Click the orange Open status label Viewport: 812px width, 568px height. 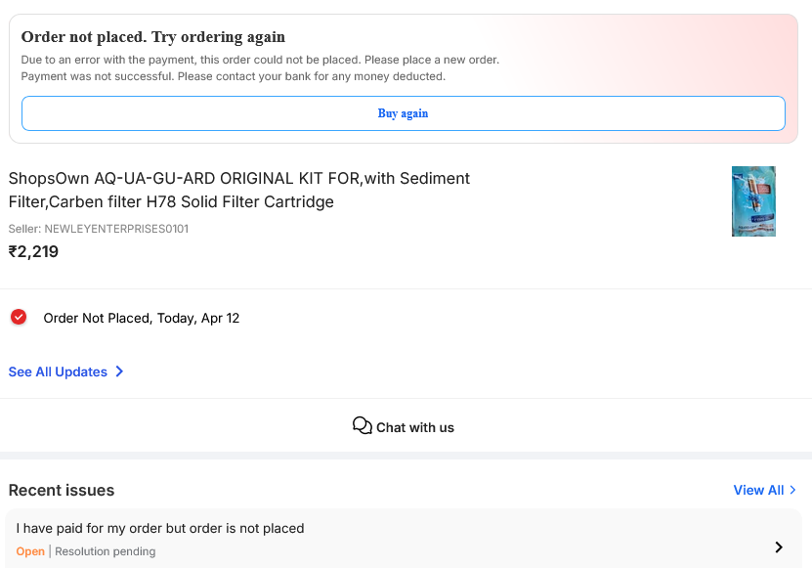tap(30, 551)
